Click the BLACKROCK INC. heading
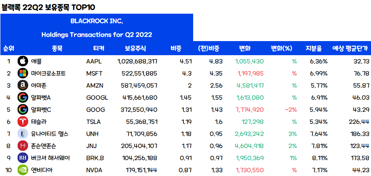Screen dimensions: 371x176 97,21
